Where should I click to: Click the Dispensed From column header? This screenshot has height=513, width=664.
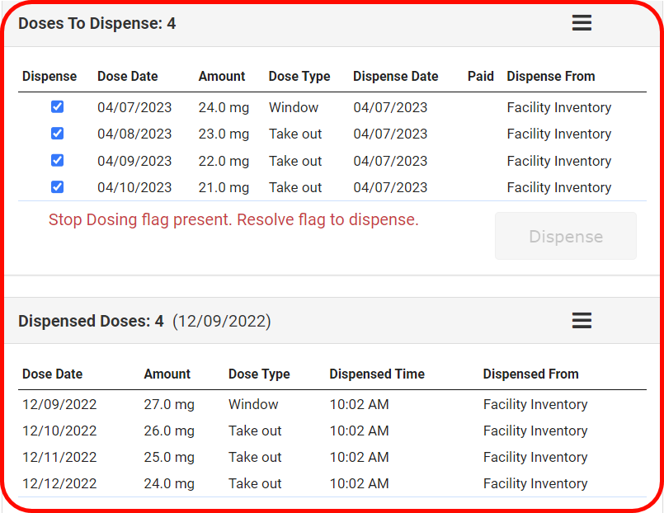(530, 374)
